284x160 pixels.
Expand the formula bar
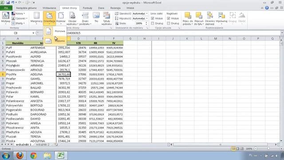[282, 33]
